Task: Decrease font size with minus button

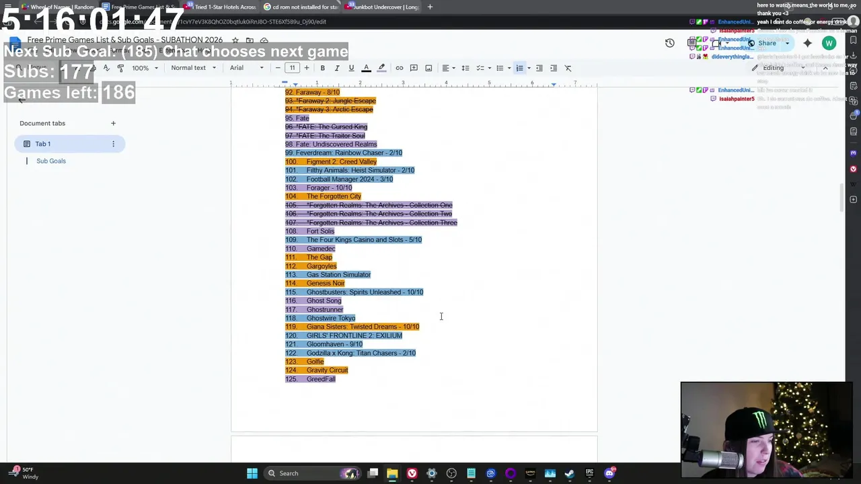Action: (278, 68)
